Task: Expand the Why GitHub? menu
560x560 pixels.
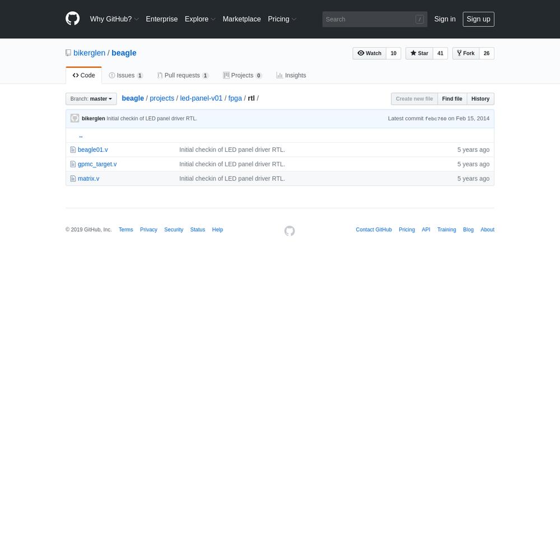Action: (x=114, y=19)
